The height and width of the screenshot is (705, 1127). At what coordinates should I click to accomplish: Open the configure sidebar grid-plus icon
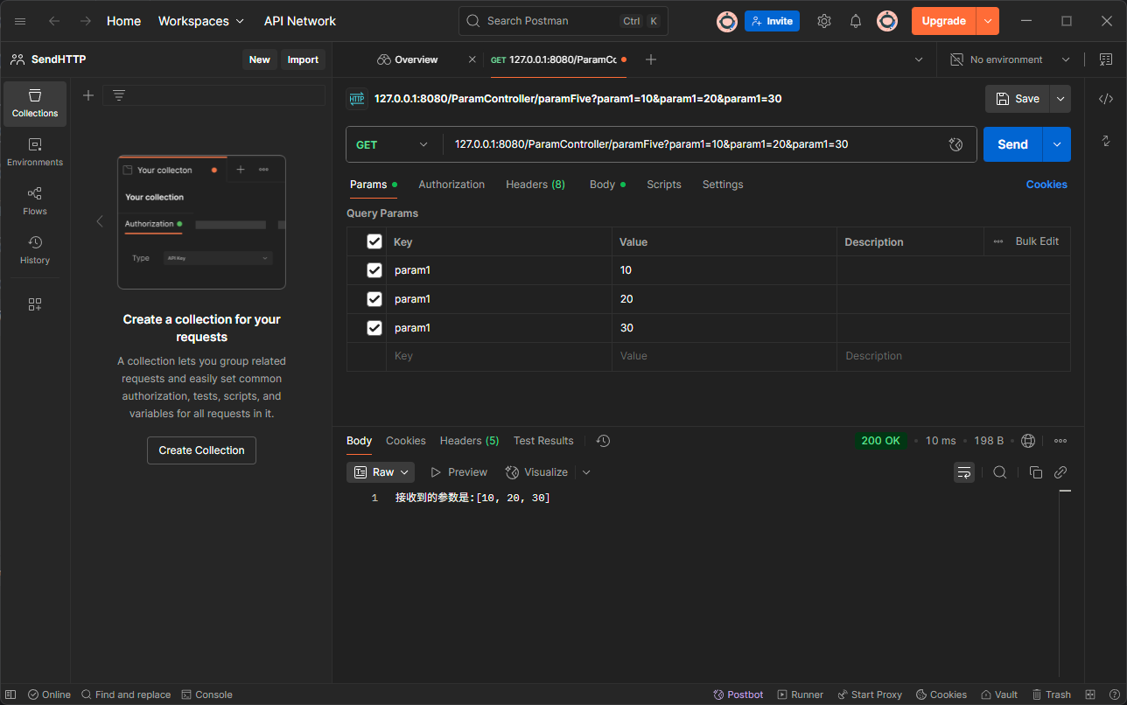(35, 304)
